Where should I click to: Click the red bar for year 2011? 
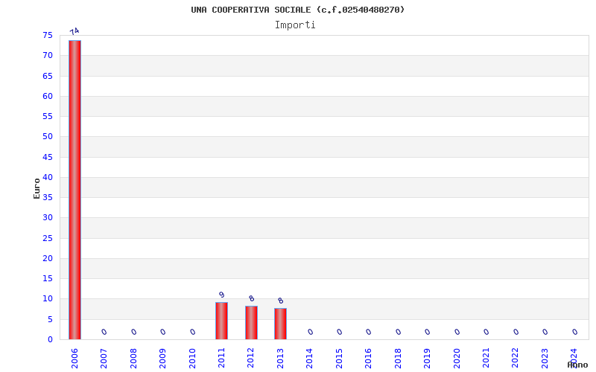tap(221, 321)
